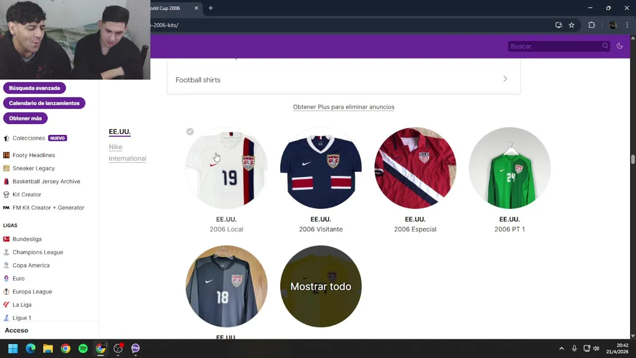Click the 2006 Especial caption text

tap(415, 229)
